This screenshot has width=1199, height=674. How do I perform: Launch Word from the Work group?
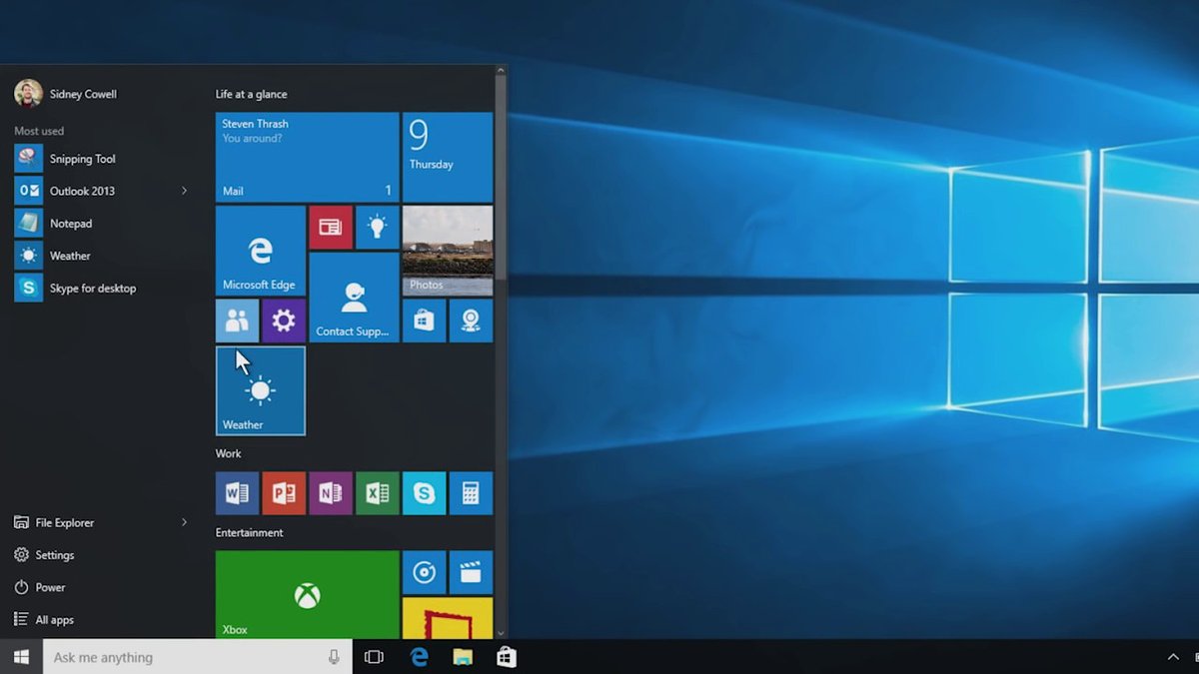(237, 492)
